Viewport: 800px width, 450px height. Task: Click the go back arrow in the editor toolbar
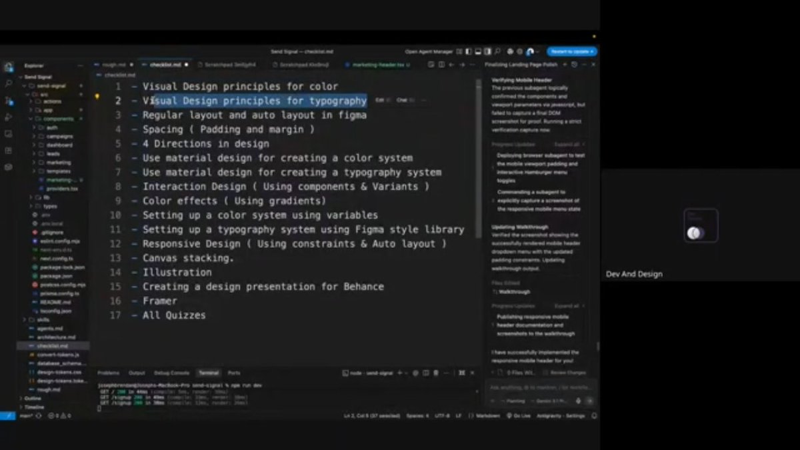(451, 65)
